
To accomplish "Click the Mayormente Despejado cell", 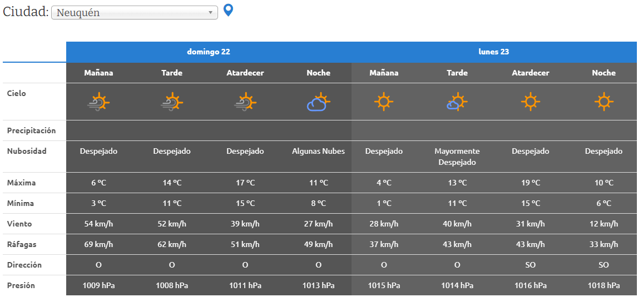I will pos(457,157).
